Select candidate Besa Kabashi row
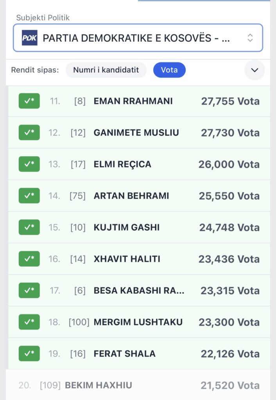This screenshot has height=400, width=276. 139,291
